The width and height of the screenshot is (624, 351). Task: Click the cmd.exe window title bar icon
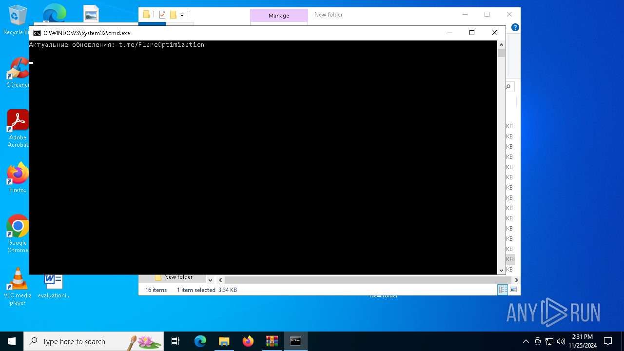coord(37,33)
